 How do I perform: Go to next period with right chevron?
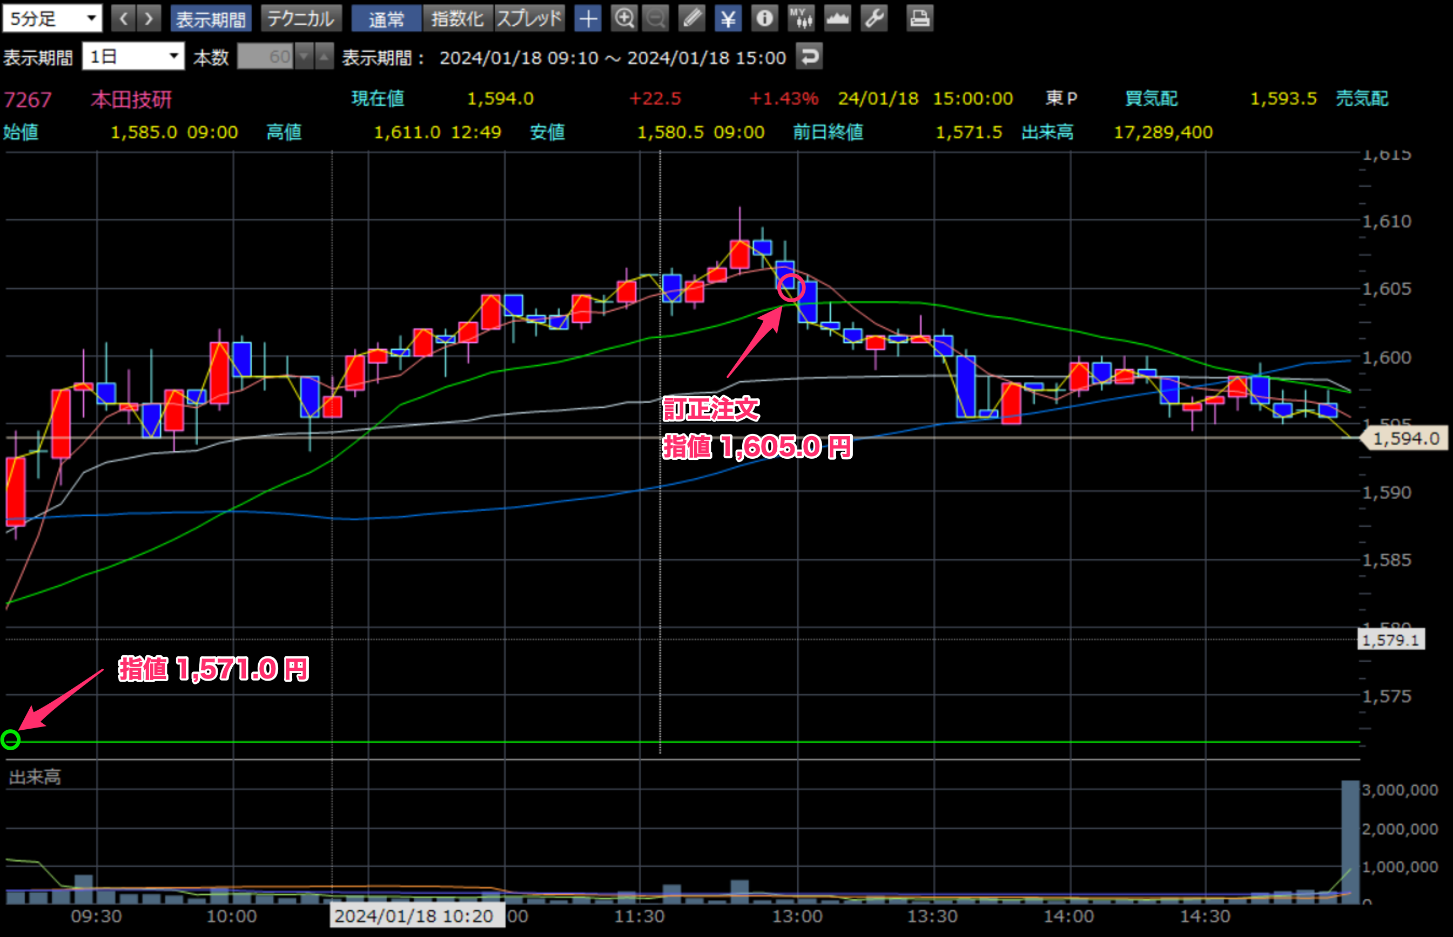point(149,18)
